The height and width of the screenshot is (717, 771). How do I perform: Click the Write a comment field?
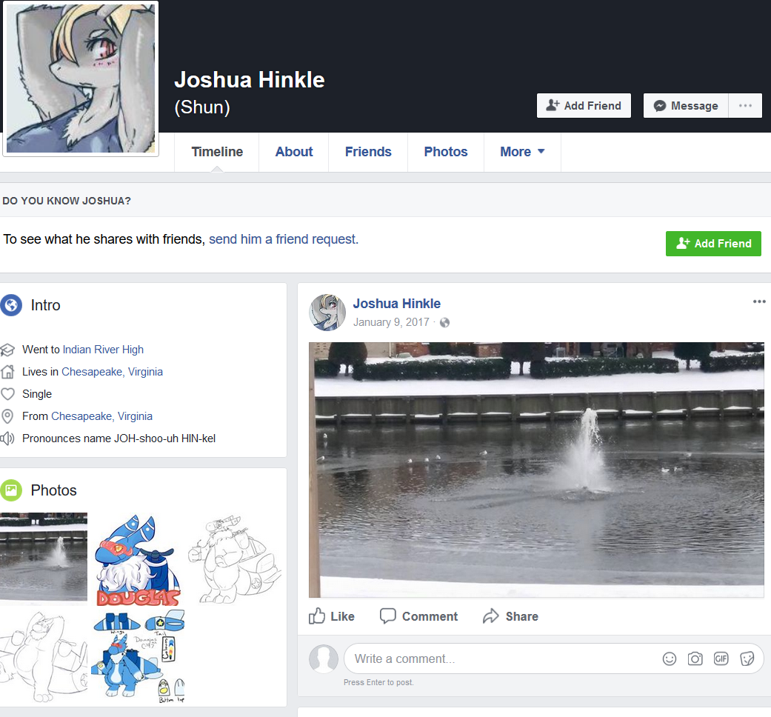(x=554, y=658)
